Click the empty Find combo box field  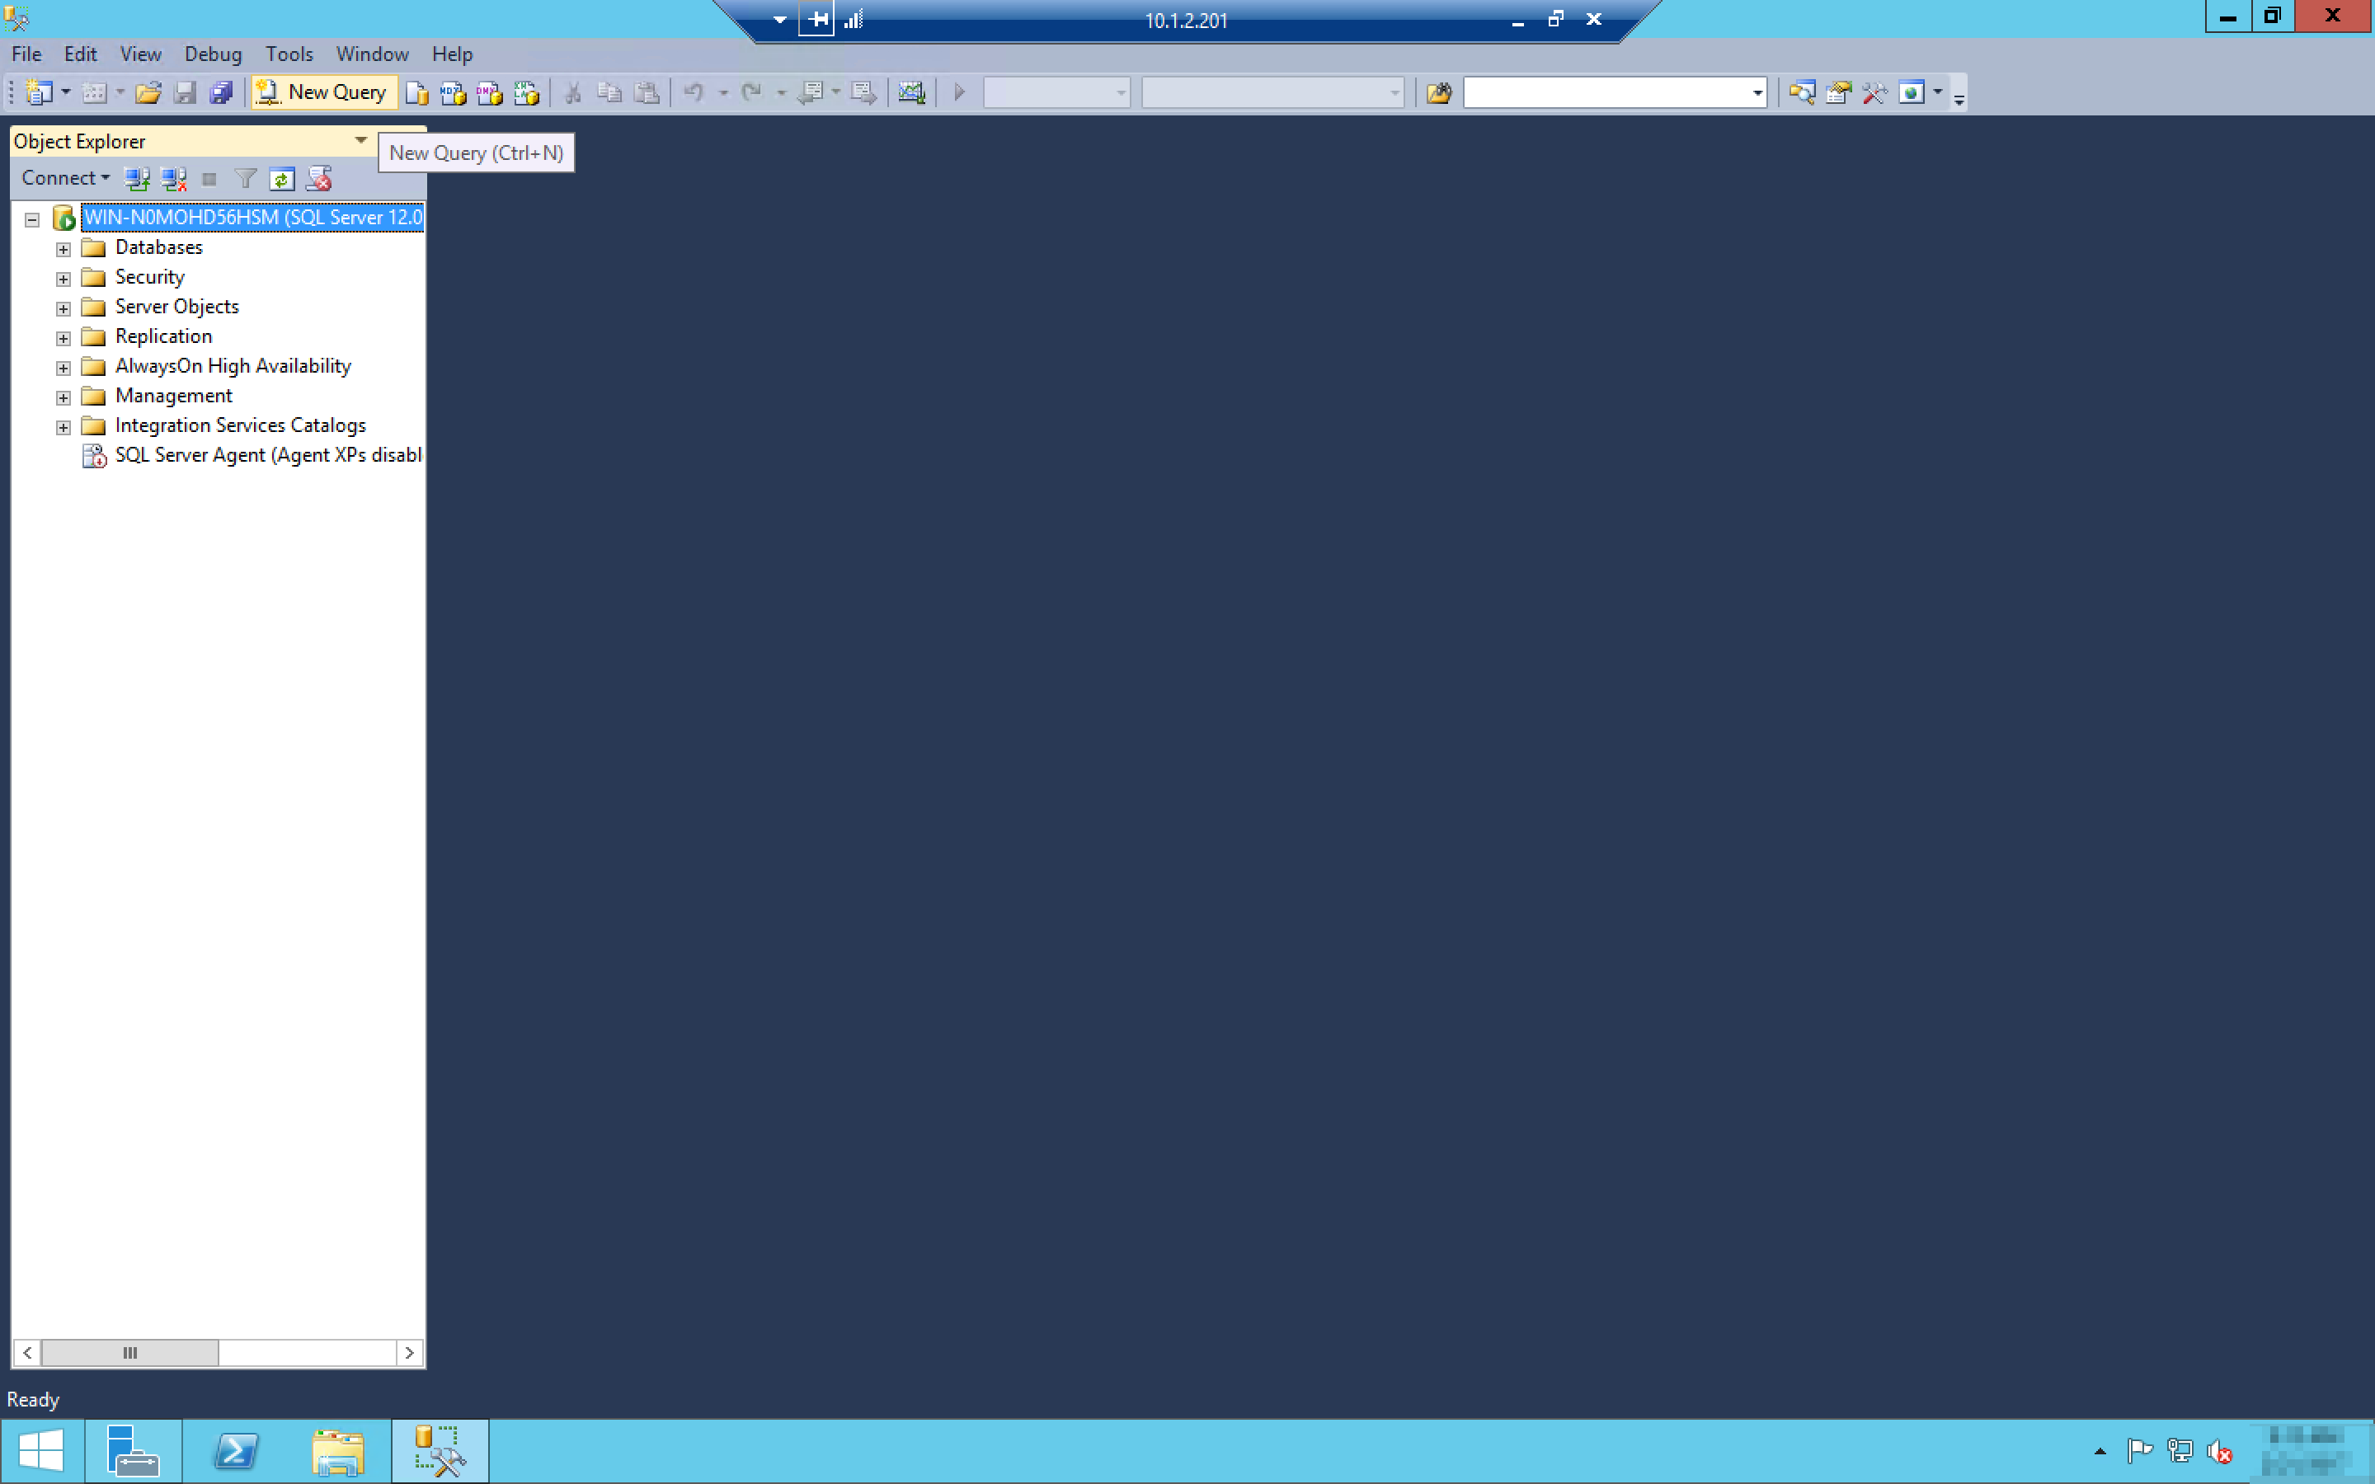(1606, 93)
